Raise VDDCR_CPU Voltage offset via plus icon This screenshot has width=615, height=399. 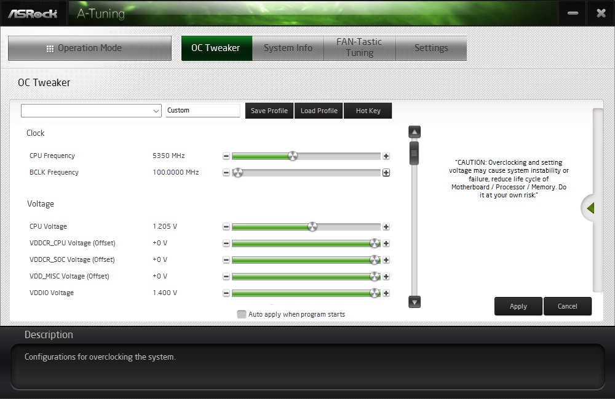386,243
